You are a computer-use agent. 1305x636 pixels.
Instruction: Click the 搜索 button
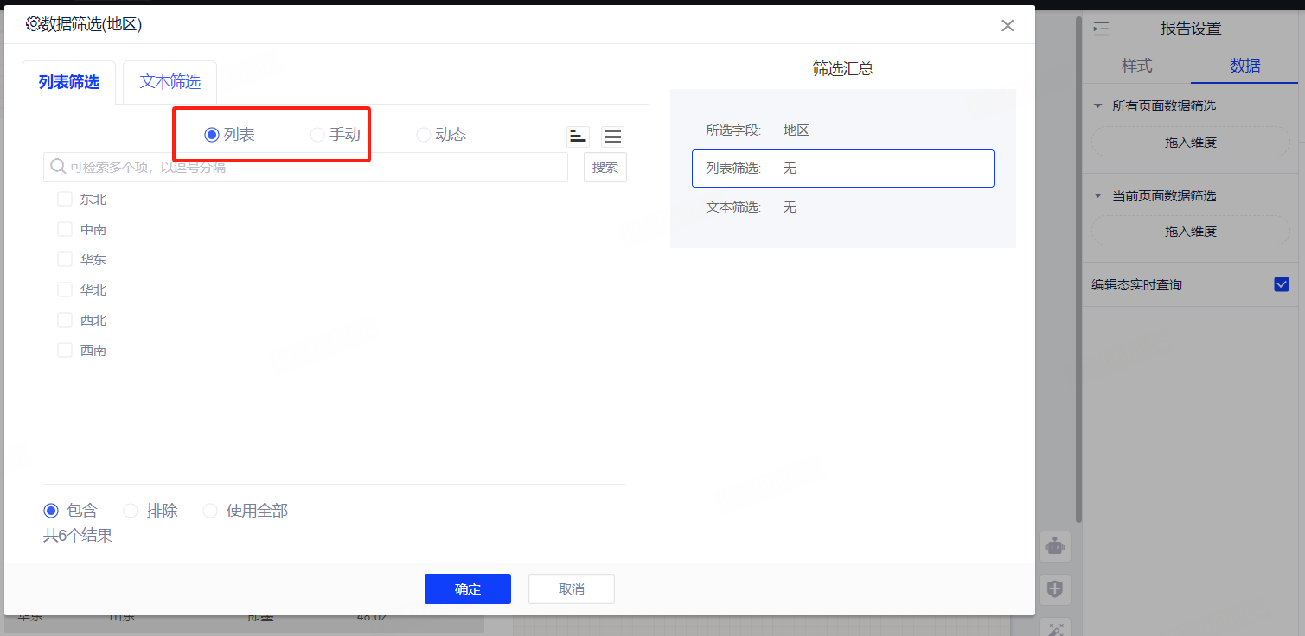point(605,168)
